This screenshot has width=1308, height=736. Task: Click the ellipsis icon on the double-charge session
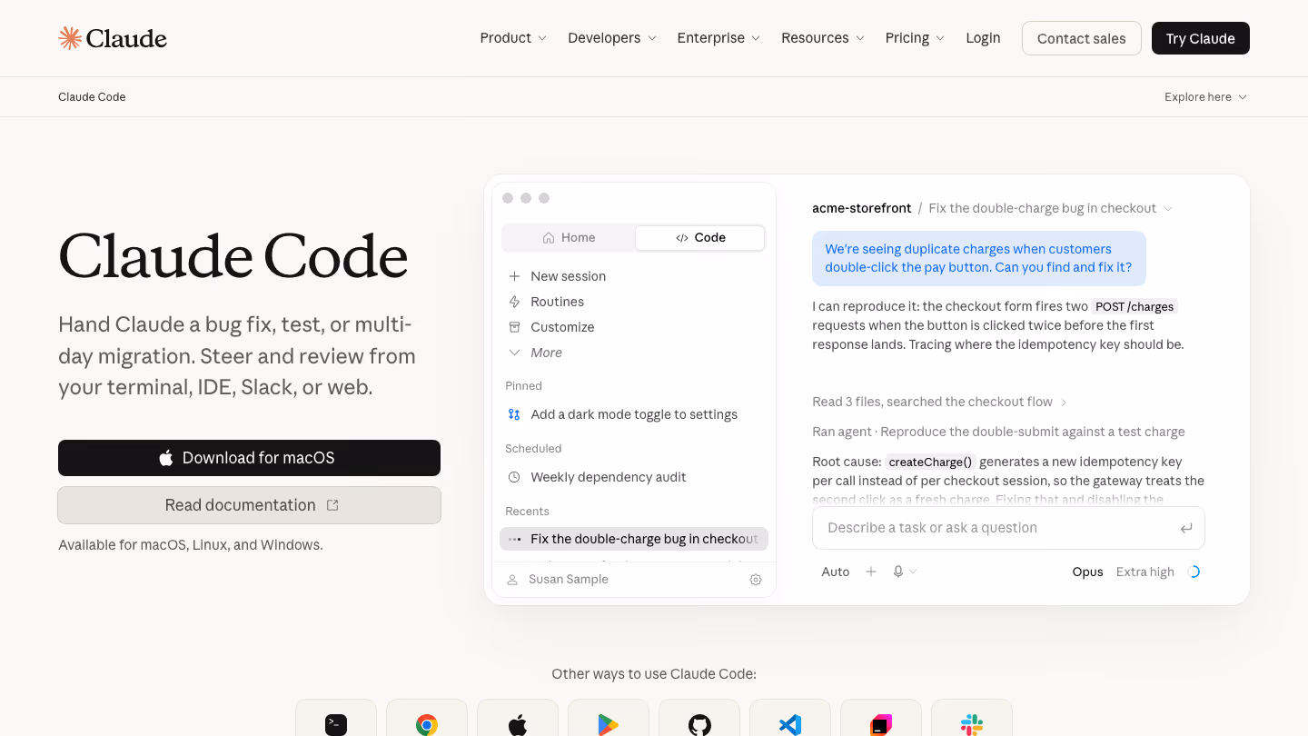pos(515,539)
